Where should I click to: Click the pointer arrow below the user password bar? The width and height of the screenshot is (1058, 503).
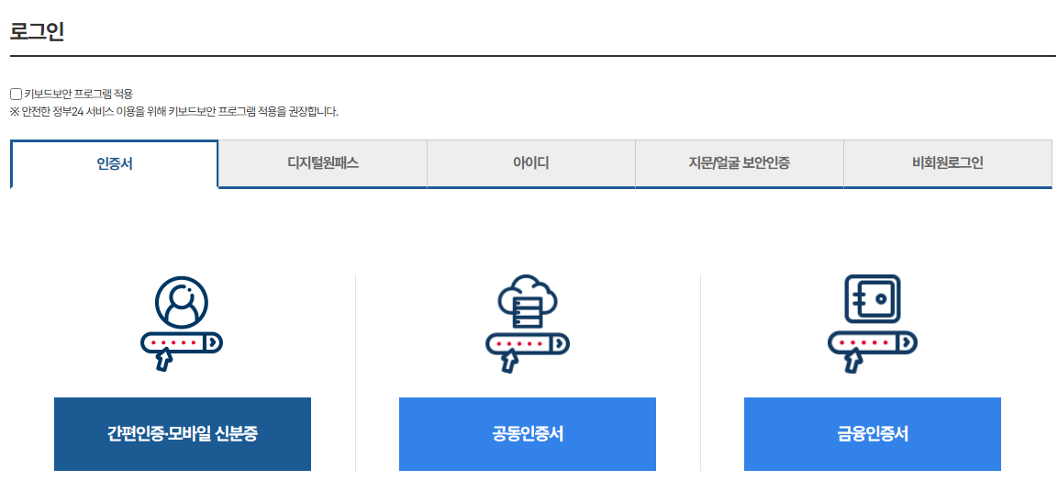(164, 360)
